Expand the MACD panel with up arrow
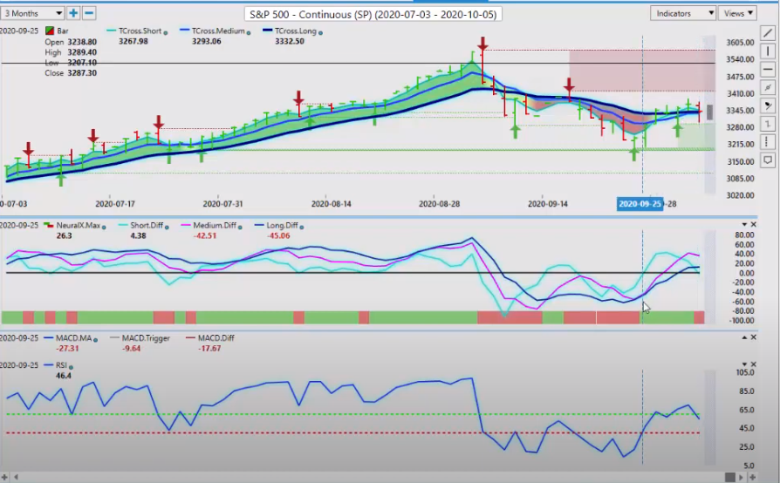The image size is (780, 483). (x=745, y=337)
